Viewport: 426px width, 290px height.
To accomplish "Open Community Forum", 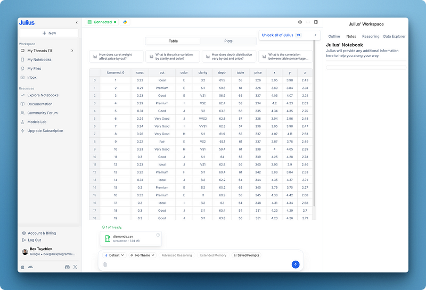I will [43, 113].
